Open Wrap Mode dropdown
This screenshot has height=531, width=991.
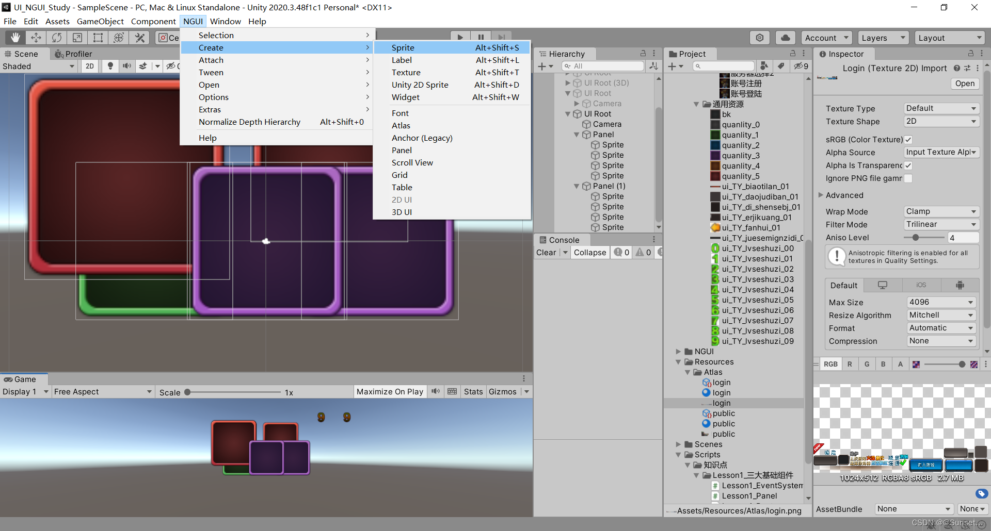(941, 211)
